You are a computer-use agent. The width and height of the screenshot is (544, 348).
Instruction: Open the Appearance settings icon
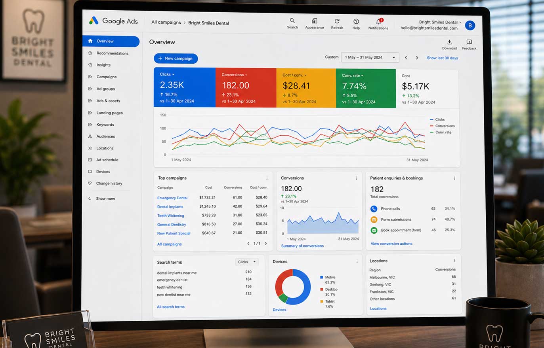pos(314,21)
